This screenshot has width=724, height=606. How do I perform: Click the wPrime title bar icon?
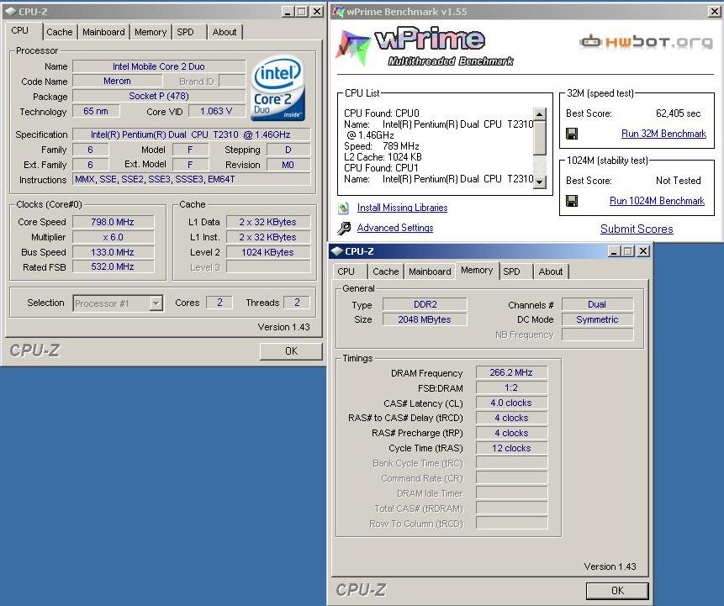click(x=339, y=12)
